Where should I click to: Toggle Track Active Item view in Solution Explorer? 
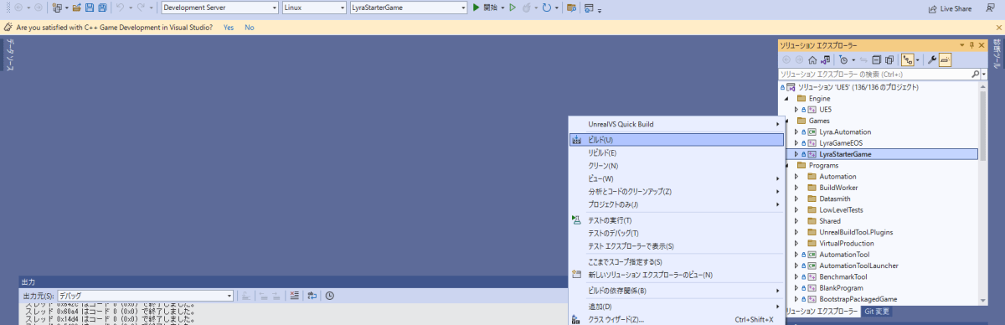point(908,60)
